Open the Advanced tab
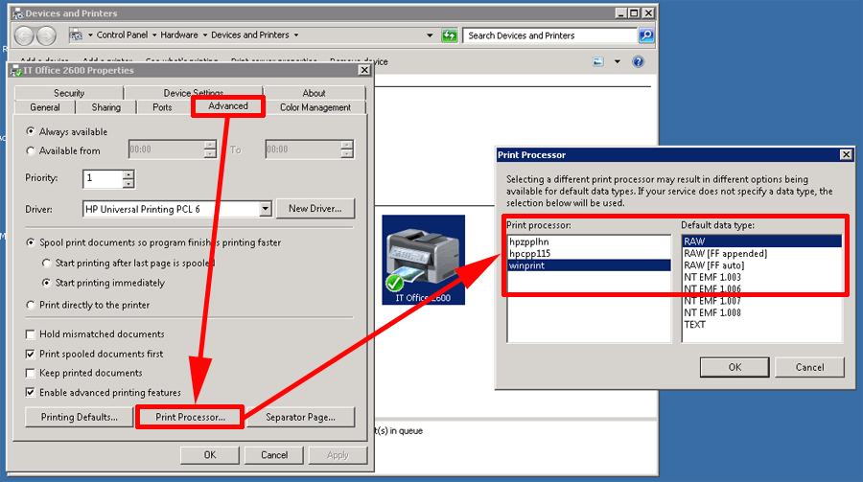 [x=228, y=106]
